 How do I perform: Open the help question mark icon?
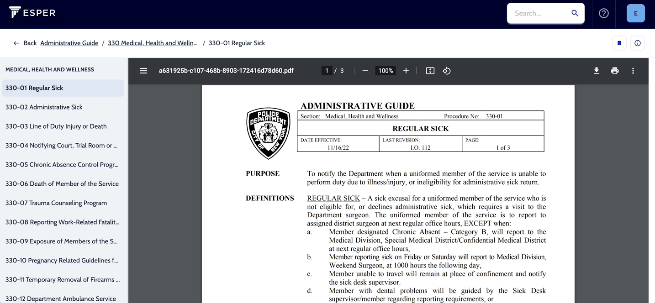point(604,13)
